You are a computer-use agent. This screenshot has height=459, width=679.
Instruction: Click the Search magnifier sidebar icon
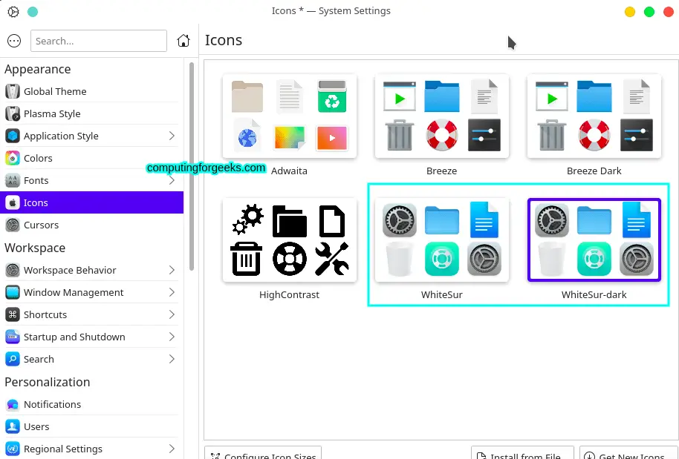pyautogui.click(x=13, y=359)
